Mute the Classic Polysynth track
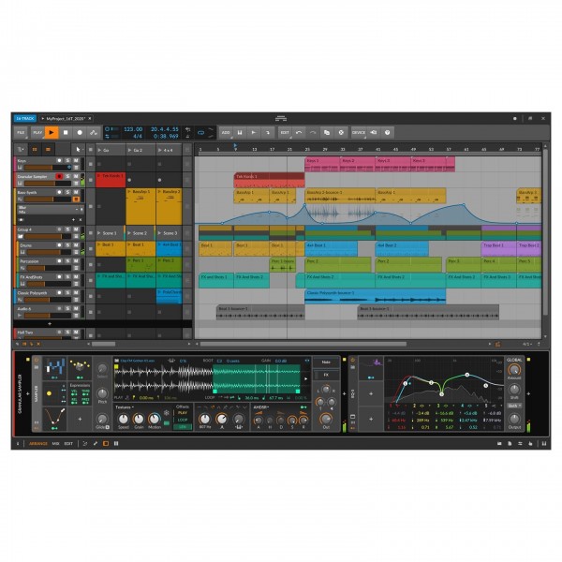 (x=76, y=292)
